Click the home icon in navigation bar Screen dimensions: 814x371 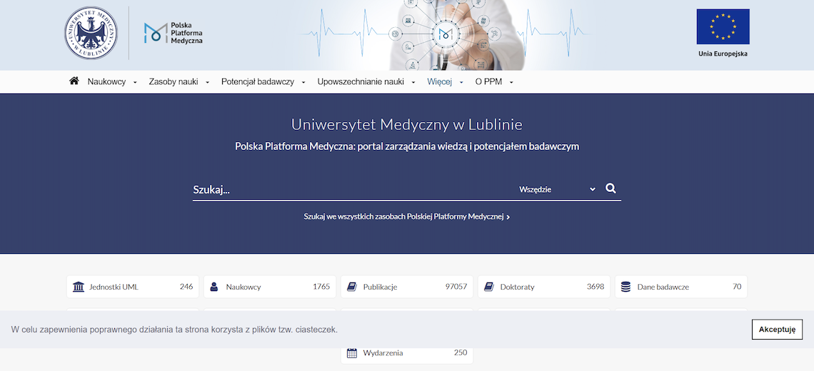click(74, 81)
